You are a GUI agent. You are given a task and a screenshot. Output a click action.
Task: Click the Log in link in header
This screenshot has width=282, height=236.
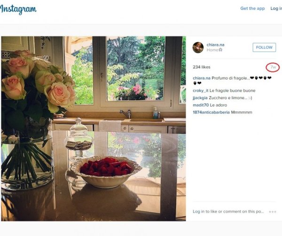tap(276, 8)
